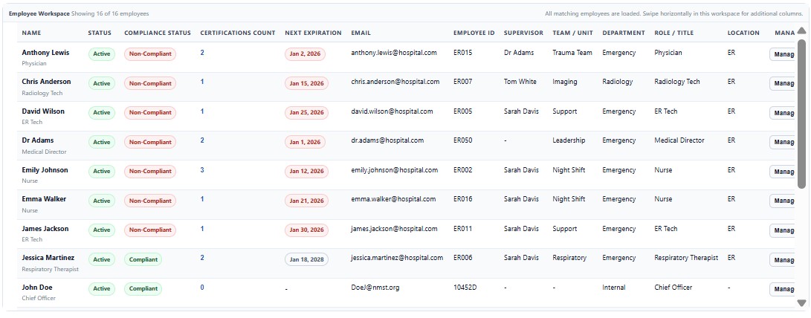Image resolution: width=811 pixels, height=318 pixels.
Task: Open Manage button for Dr Adams
Action: (782, 142)
